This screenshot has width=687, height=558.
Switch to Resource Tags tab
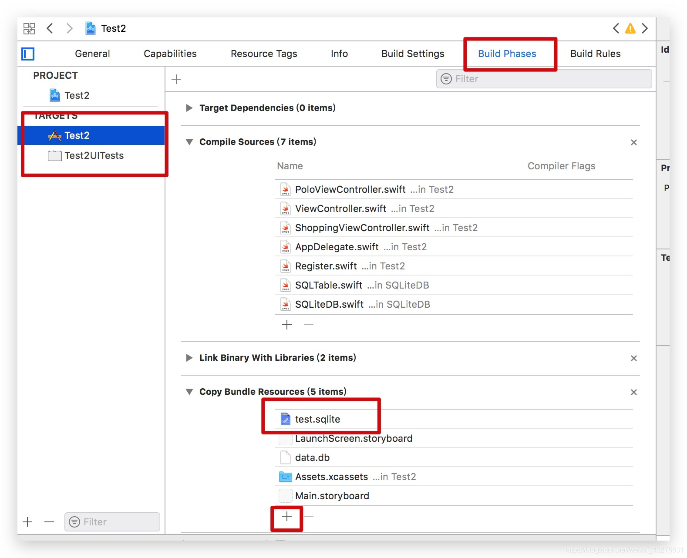pyautogui.click(x=264, y=54)
